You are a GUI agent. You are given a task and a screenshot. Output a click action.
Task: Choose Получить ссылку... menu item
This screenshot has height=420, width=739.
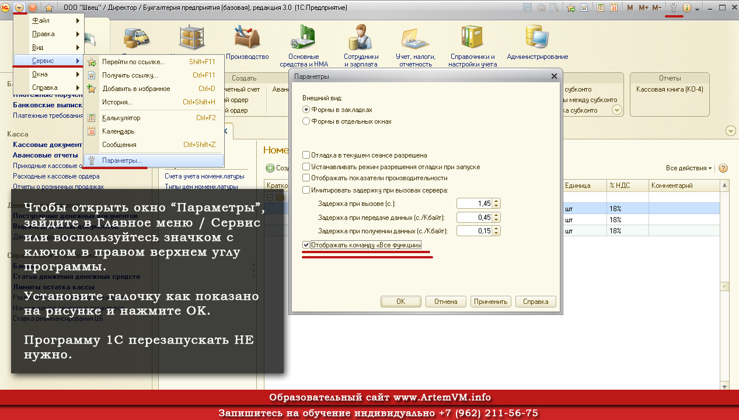tap(155, 75)
